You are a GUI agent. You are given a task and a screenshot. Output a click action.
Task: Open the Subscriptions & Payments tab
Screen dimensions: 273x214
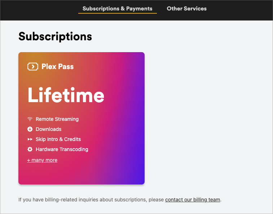tap(117, 9)
